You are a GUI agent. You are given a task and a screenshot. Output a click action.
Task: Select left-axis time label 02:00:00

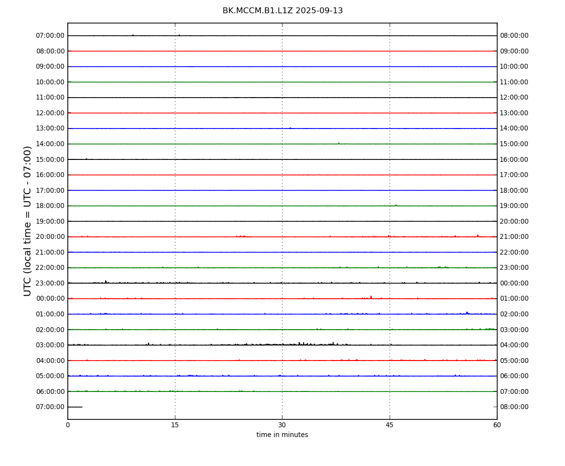(51, 330)
